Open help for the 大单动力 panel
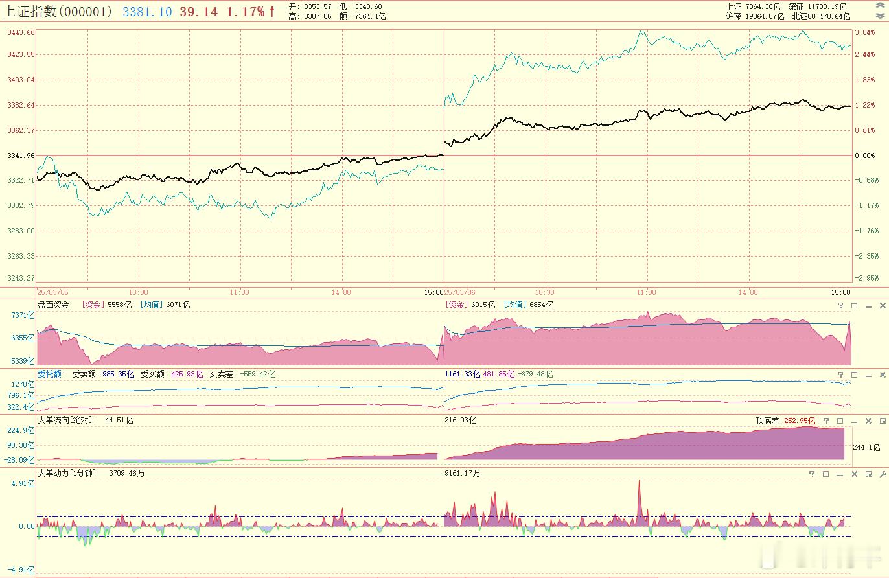The width and height of the screenshot is (889, 578). 812,474
